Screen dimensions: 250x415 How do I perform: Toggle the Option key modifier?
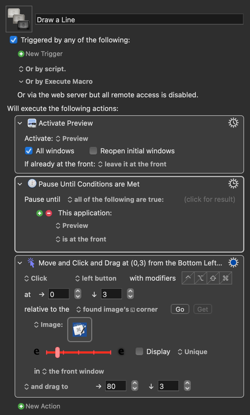point(201,278)
